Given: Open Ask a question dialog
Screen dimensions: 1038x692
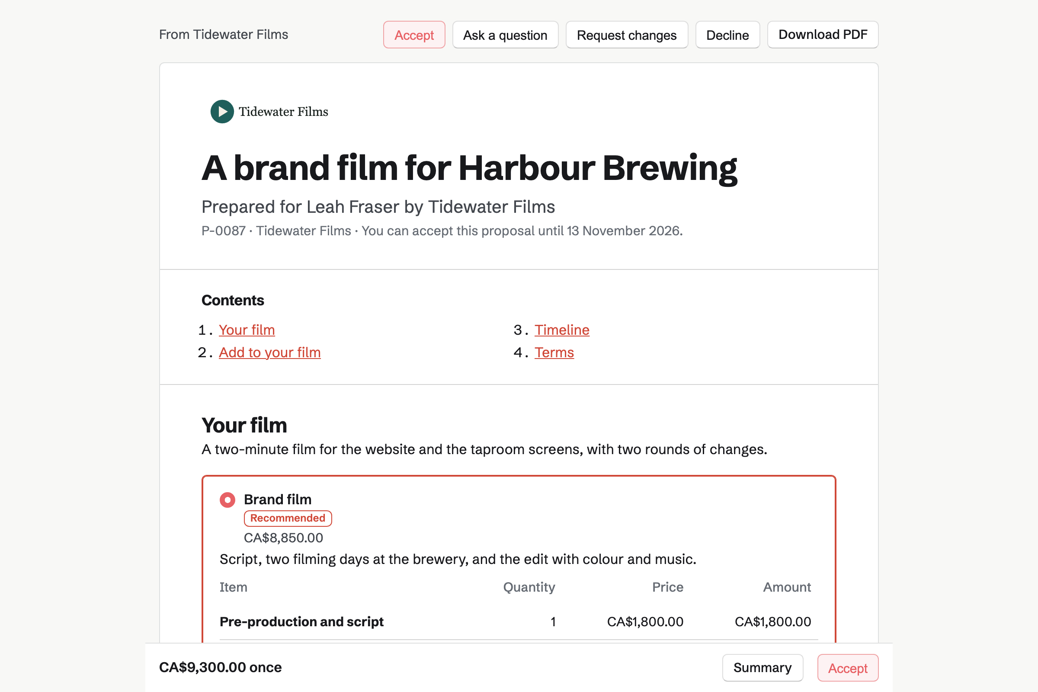Looking at the screenshot, I should tap(505, 35).
